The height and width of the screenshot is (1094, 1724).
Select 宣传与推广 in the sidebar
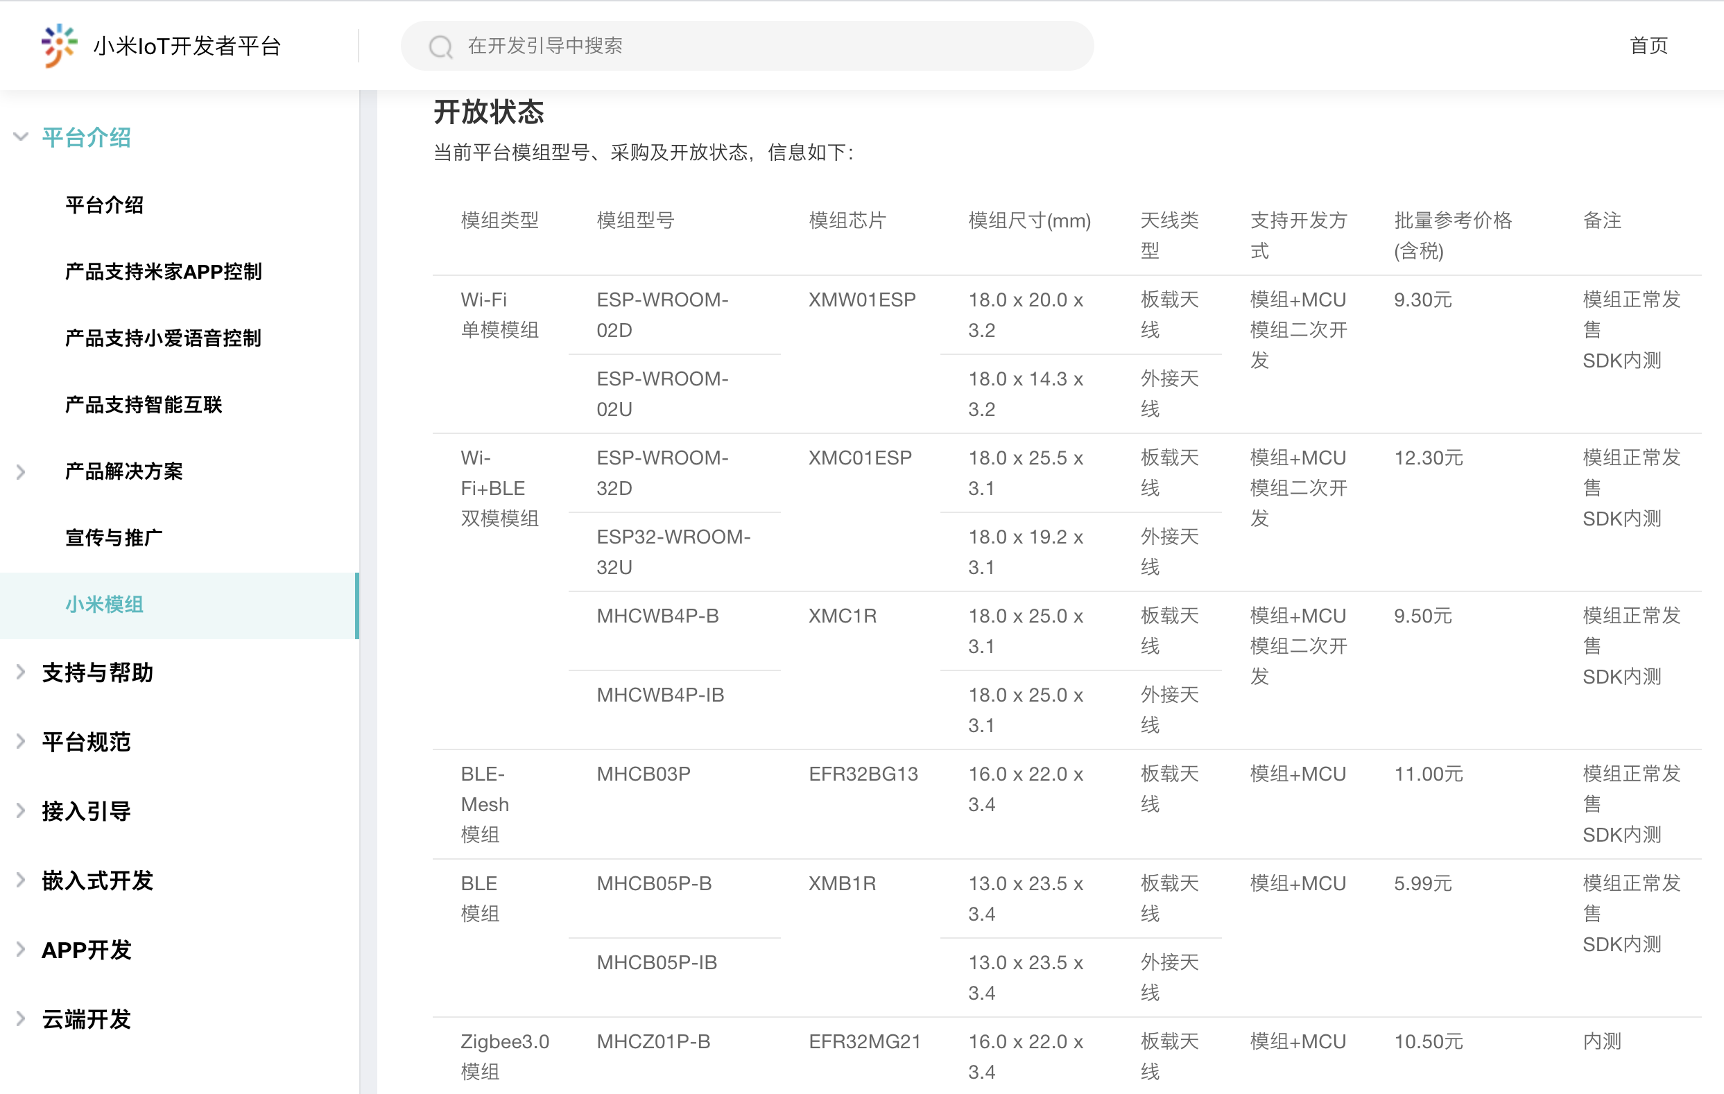click(x=114, y=538)
